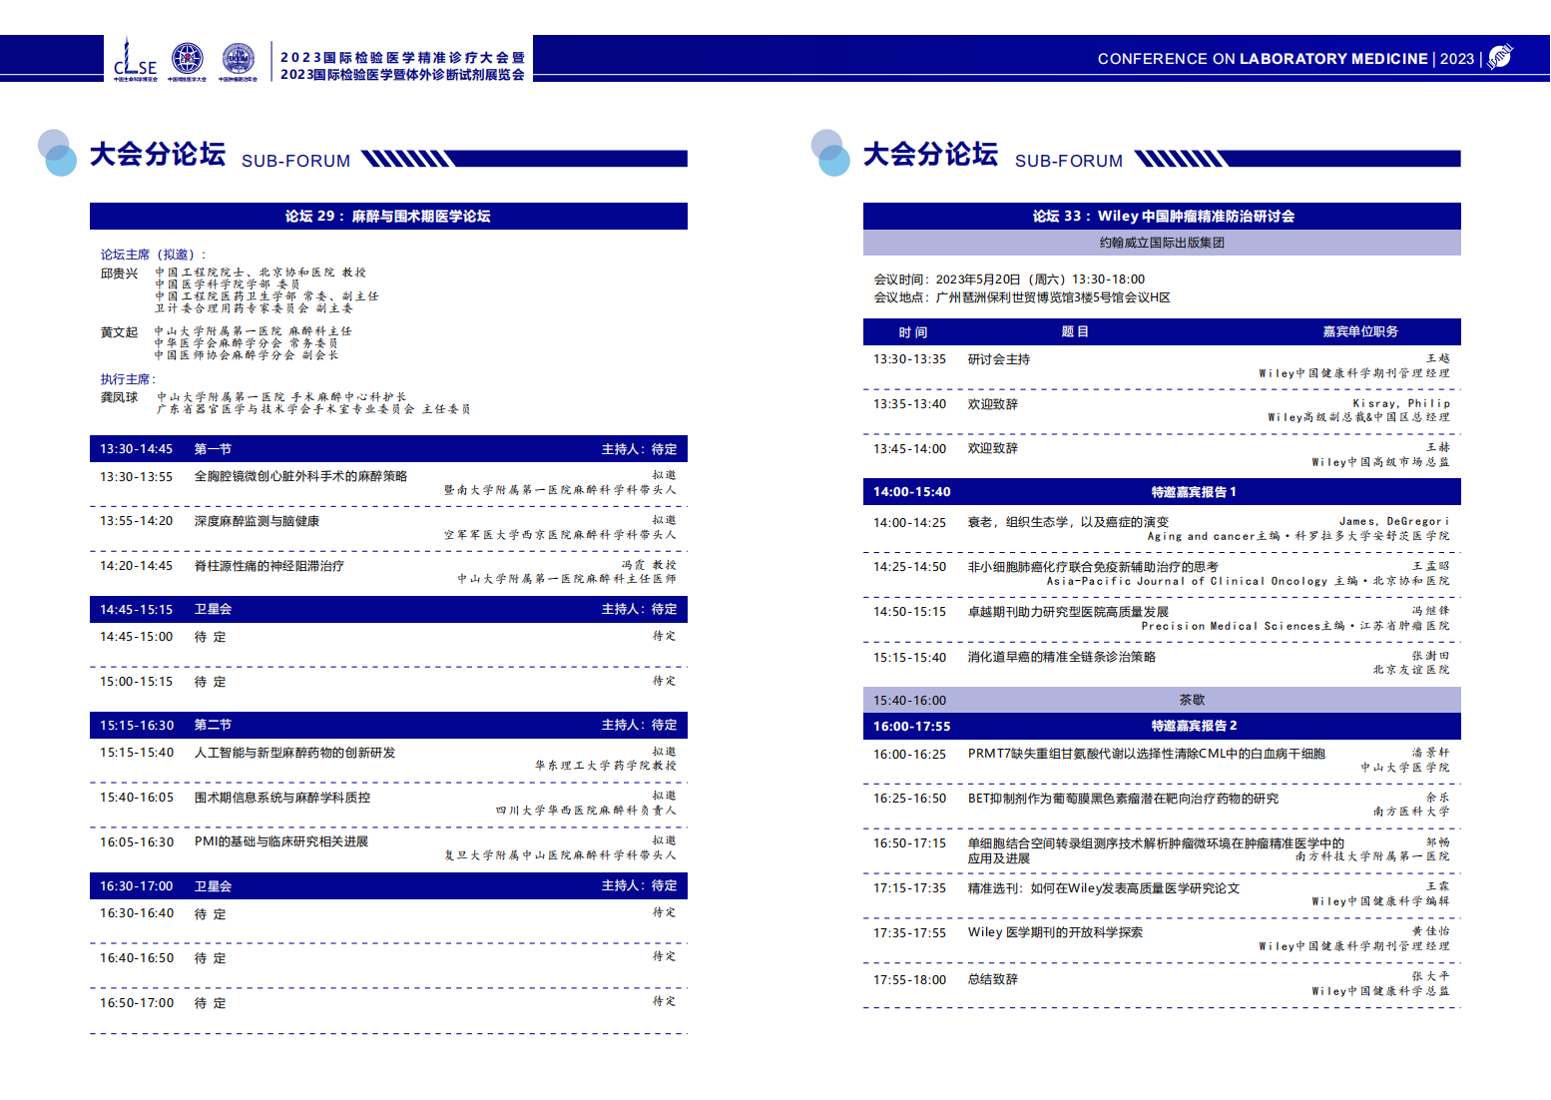Click 'James, DeGregori' speaker name

(x=1394, y=521)
